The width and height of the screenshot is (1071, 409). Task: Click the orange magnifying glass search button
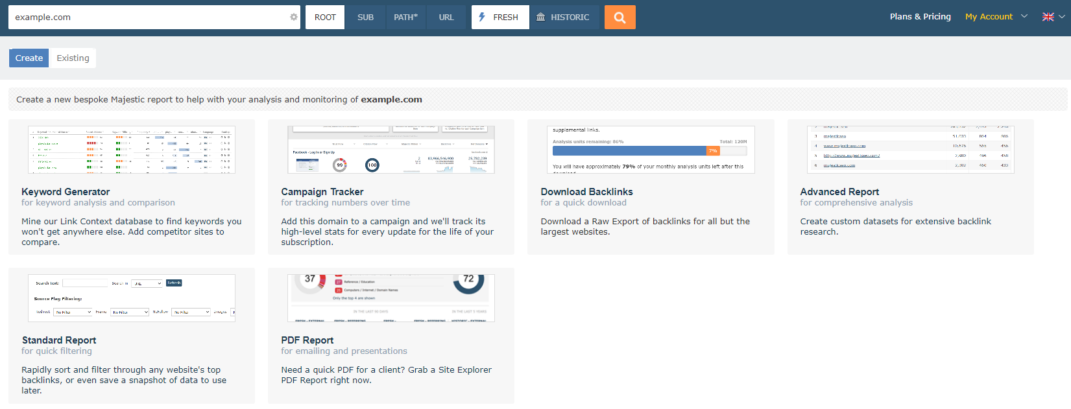(x=620, y=18)
